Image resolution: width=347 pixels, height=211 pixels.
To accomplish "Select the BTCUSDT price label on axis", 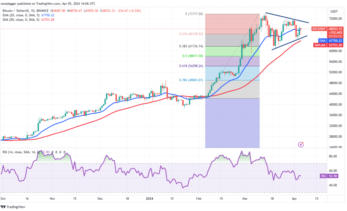I will (x=319, y=29).
